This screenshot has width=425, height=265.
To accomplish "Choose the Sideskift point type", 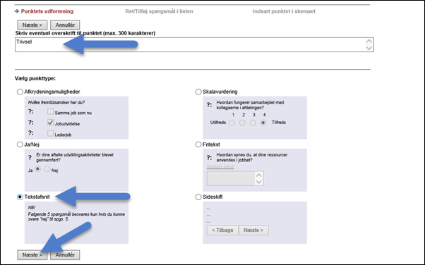I will [198, 197].
